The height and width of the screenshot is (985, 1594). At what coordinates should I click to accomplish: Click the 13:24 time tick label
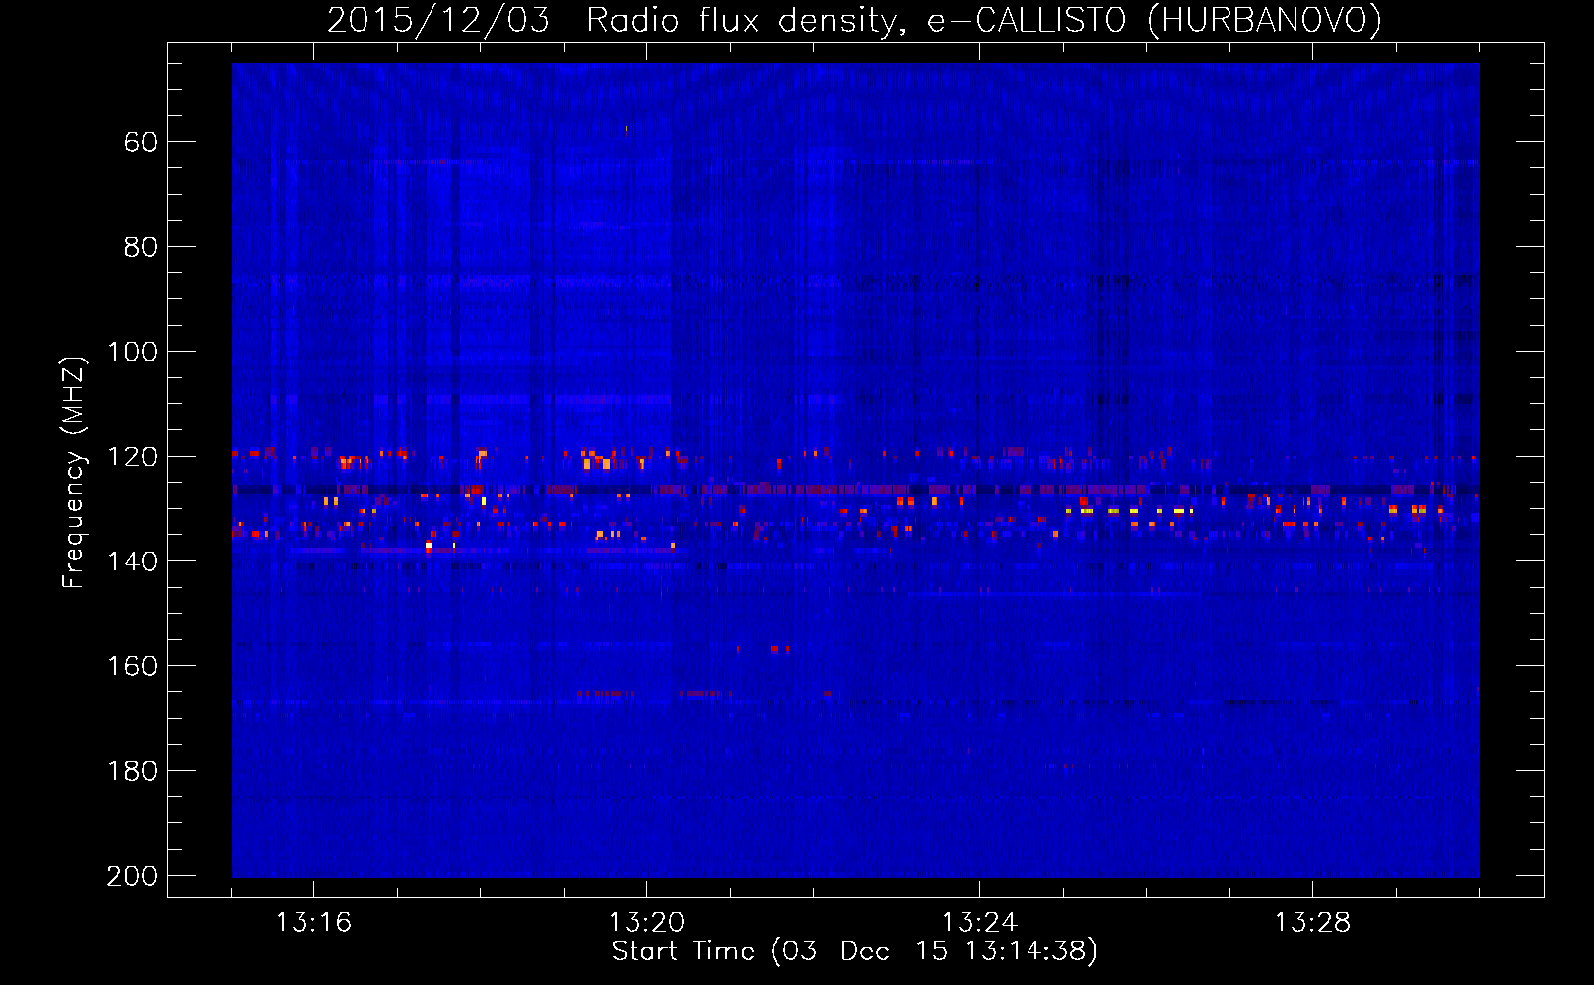tap(979, 922)
